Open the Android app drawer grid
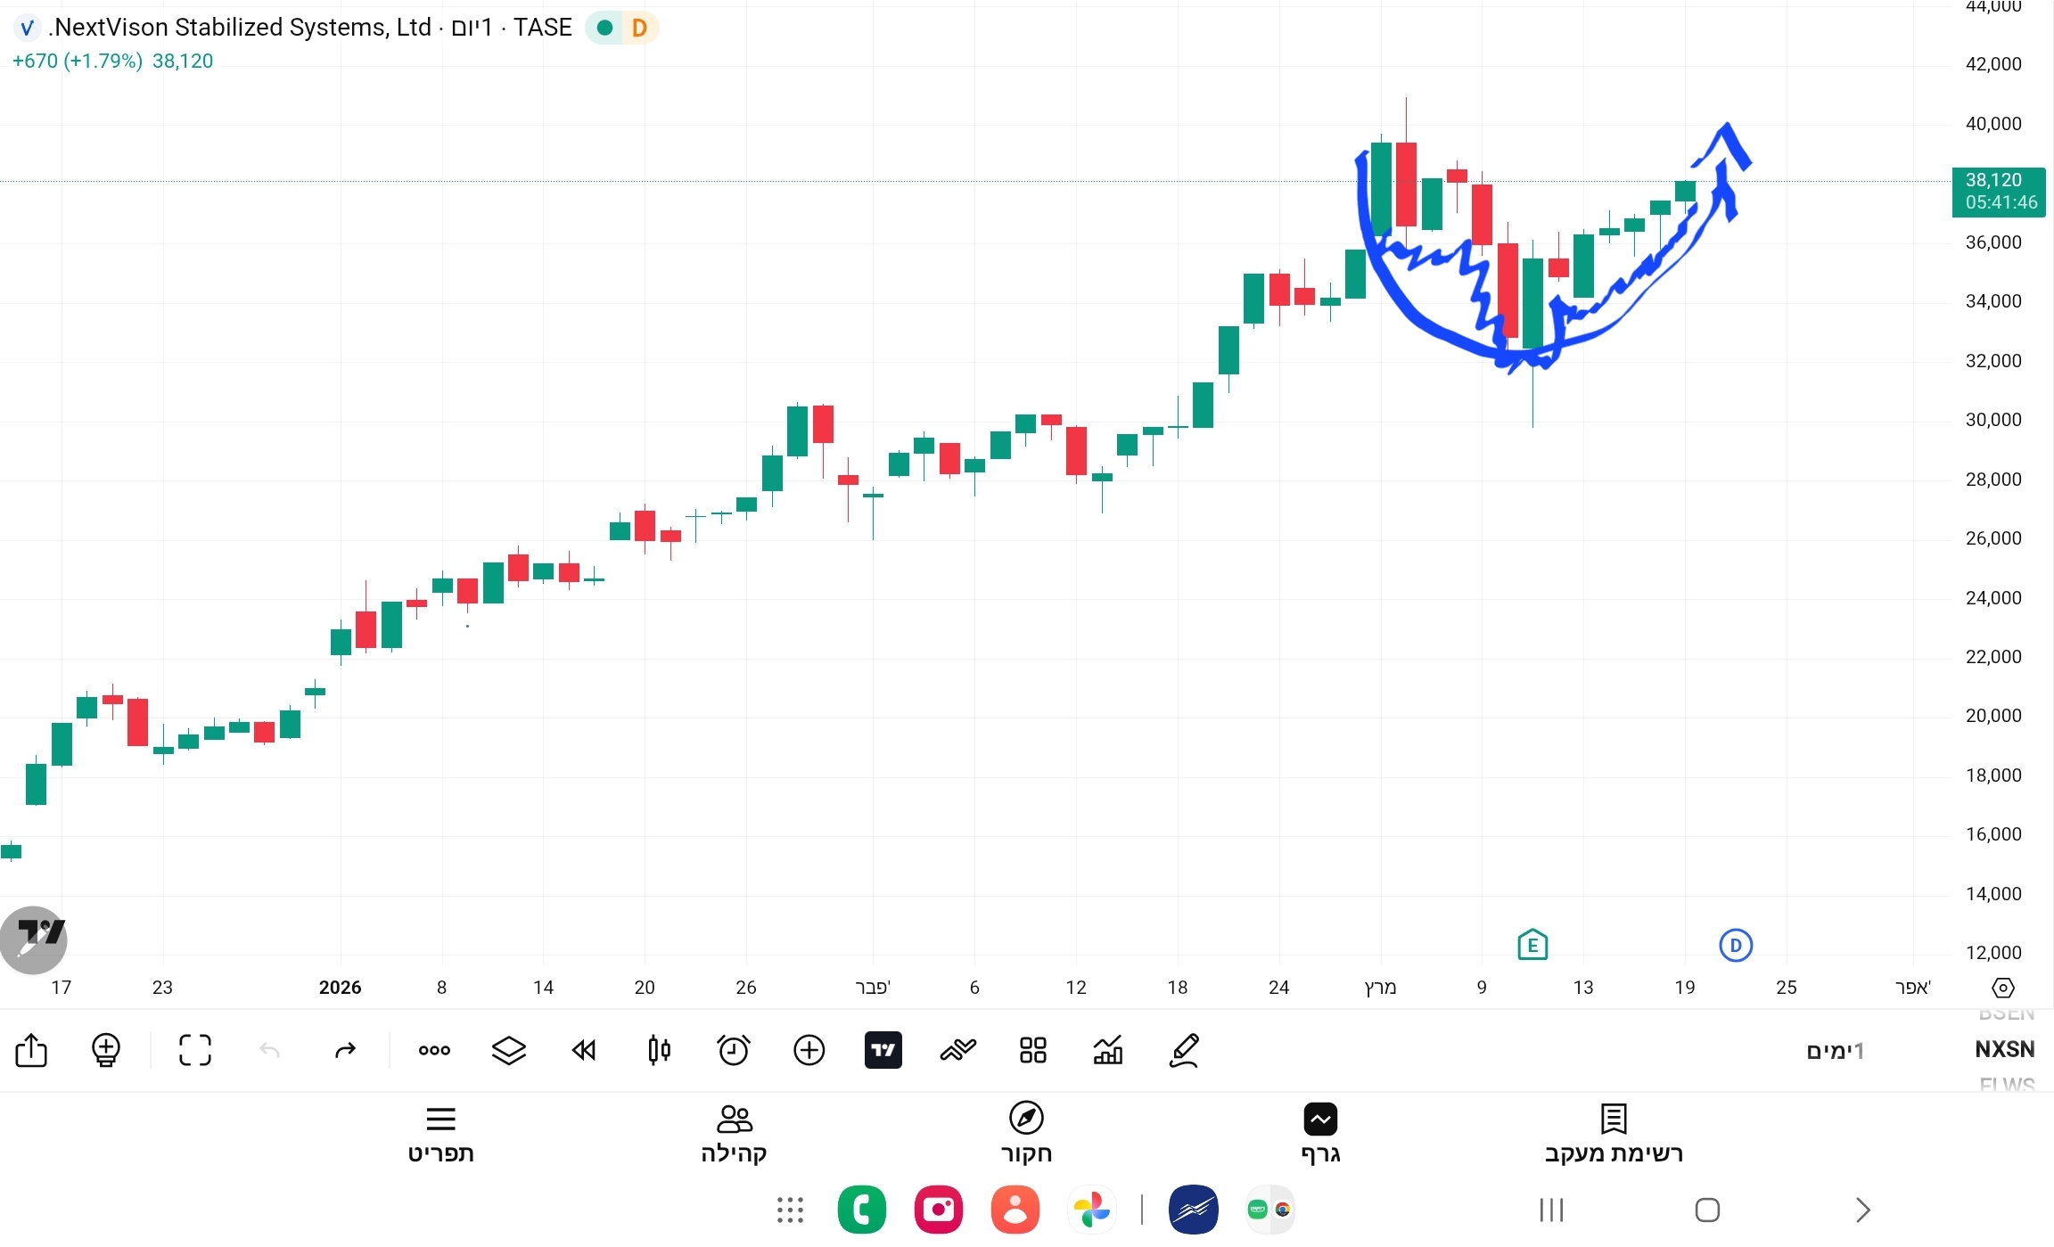The height and width of the screenshot is (1247, 2054). [x=790, y=1210]
